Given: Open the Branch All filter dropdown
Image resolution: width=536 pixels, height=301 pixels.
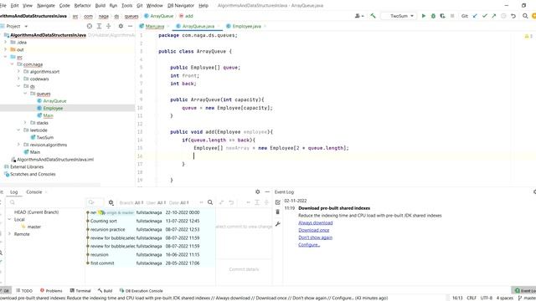Looking at the screenshot, I should pyautogui.click(x=131, y=202).
